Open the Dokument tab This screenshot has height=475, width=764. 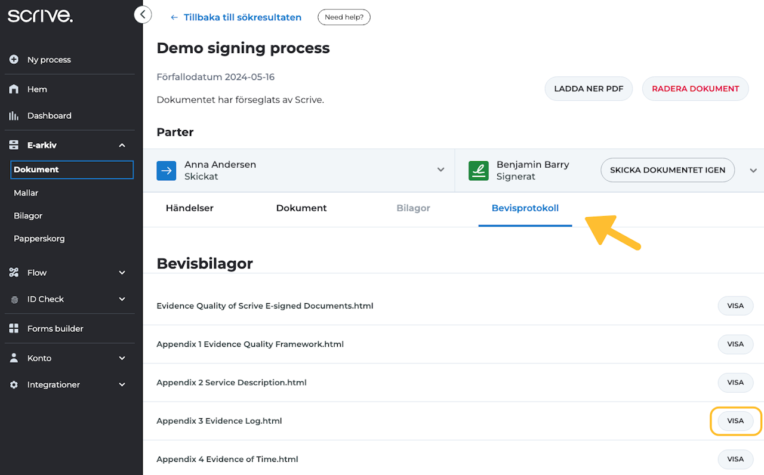(x=301, y=208)
